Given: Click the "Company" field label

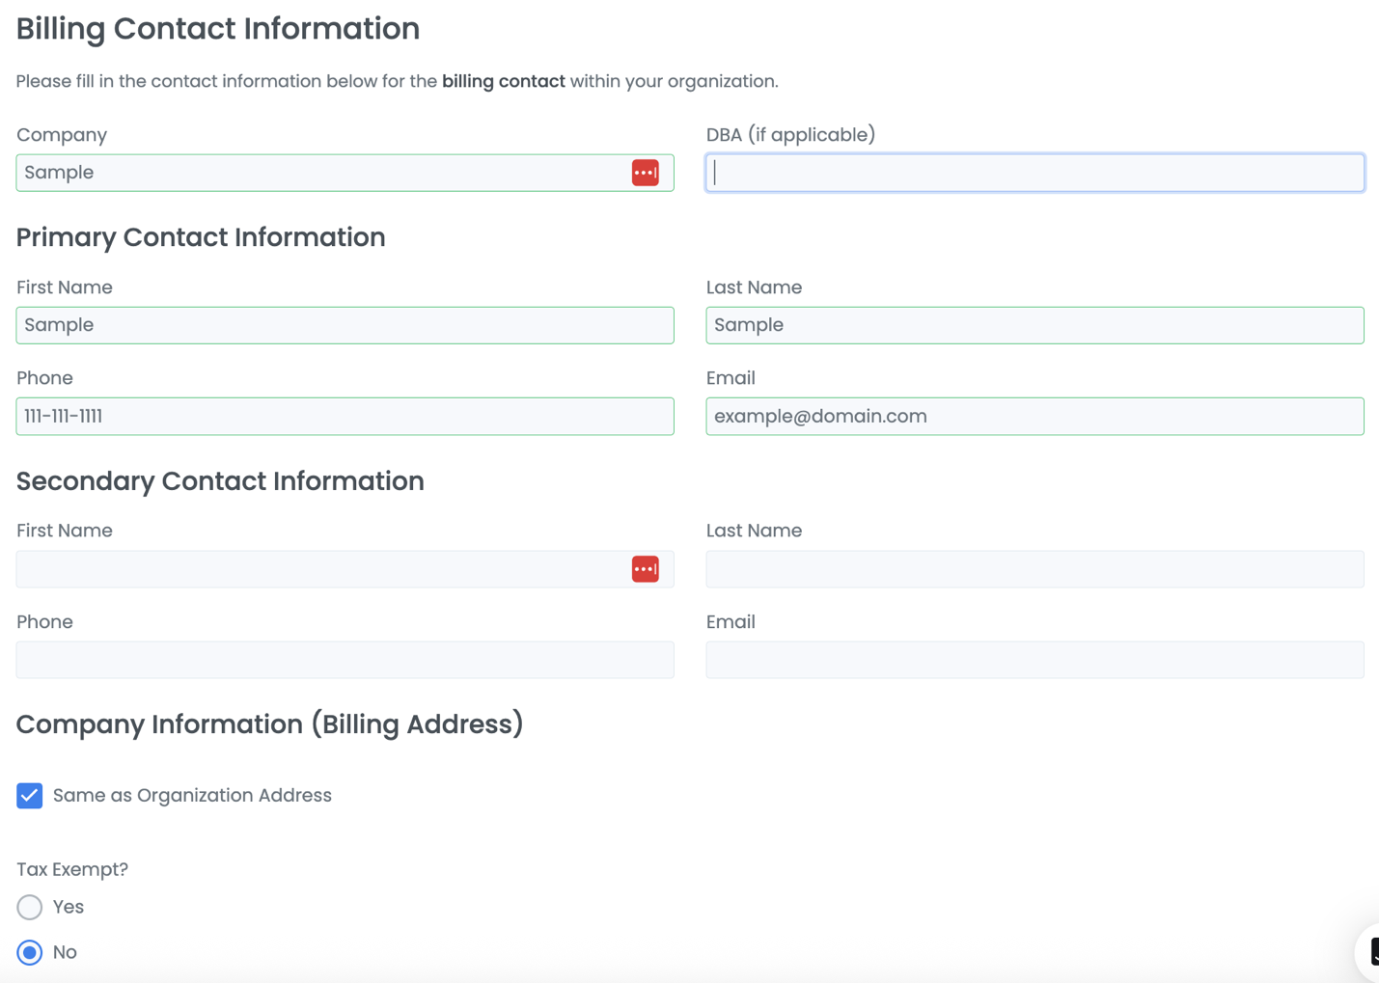Looking at the screenshot, I should tap(62, 135).
